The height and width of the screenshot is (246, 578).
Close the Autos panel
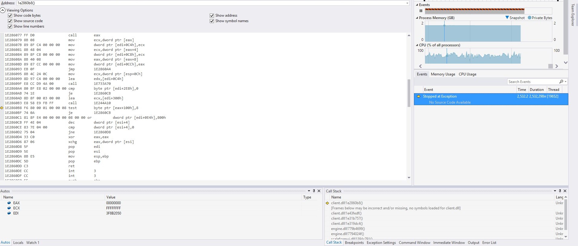(319, 191)
